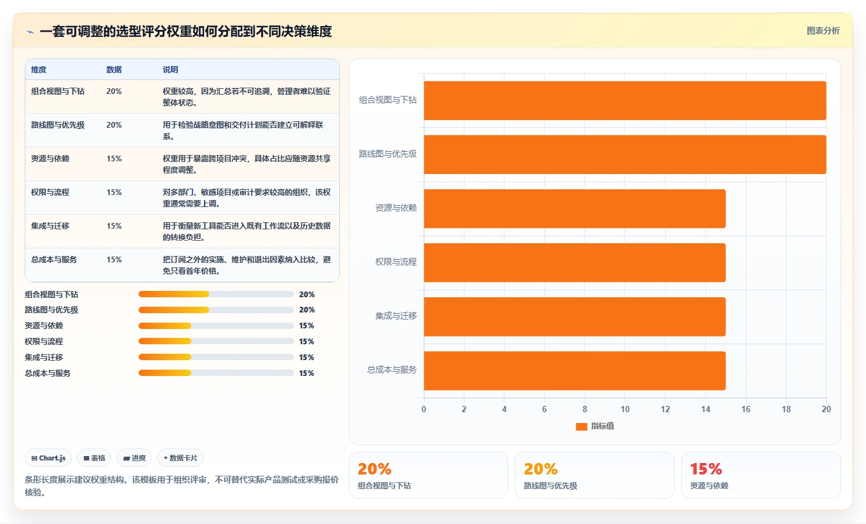
Task: Click the page title 一套可调整的选型评分权重
Action: coord(186,31)
